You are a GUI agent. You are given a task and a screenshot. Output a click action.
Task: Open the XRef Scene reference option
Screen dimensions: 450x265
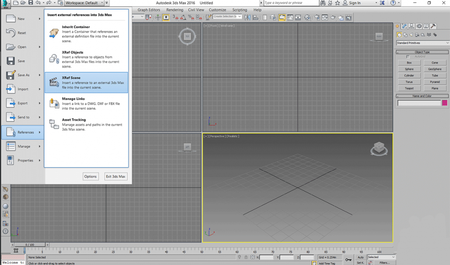click(x=86, y=82)
